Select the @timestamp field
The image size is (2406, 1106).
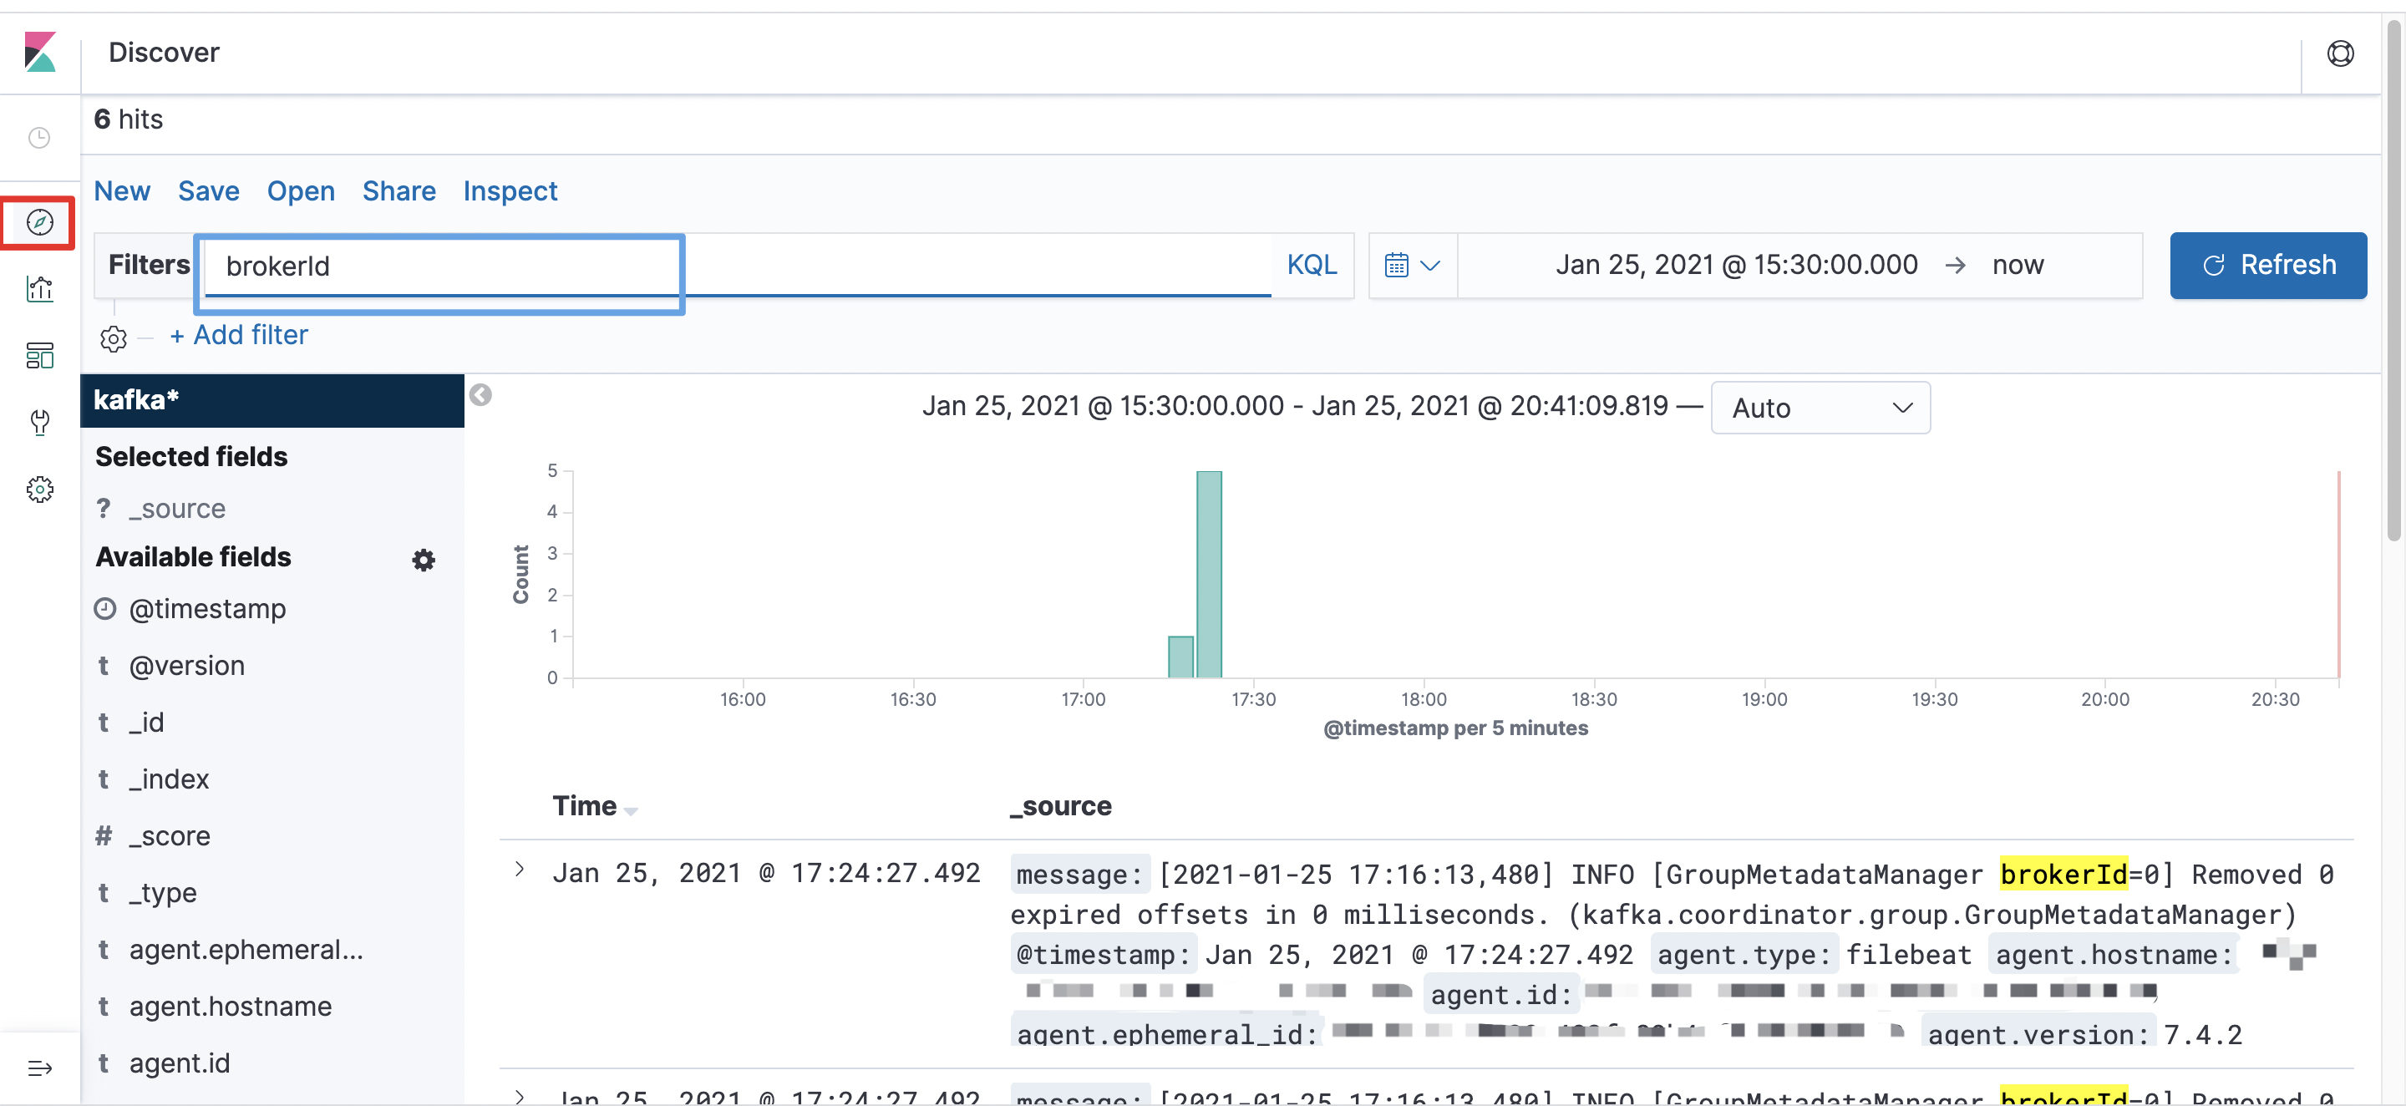click(207, 609)
